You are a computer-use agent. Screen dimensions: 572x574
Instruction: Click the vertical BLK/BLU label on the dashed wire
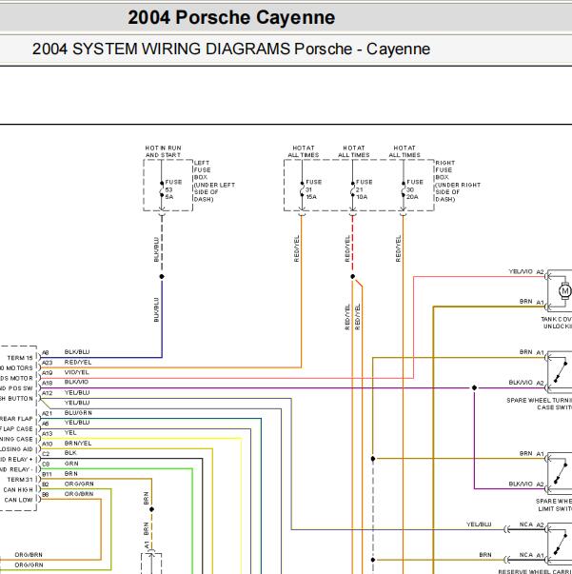(156, 249)
